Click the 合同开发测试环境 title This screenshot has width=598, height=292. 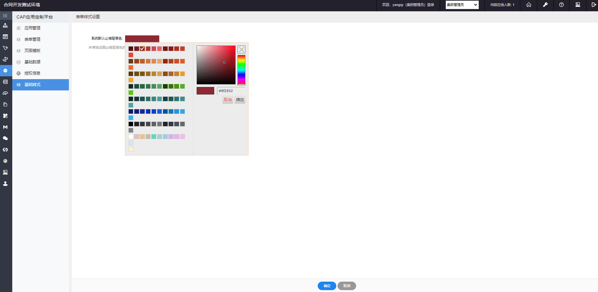[22, 5]
